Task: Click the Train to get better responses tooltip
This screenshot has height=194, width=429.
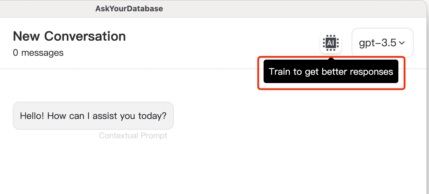Action: coord(331,71)
